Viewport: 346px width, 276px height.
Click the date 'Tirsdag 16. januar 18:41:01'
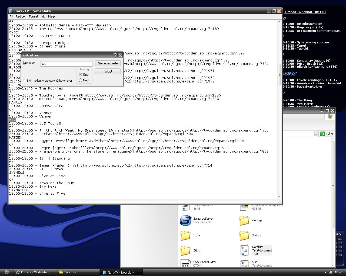coord(305,12)
